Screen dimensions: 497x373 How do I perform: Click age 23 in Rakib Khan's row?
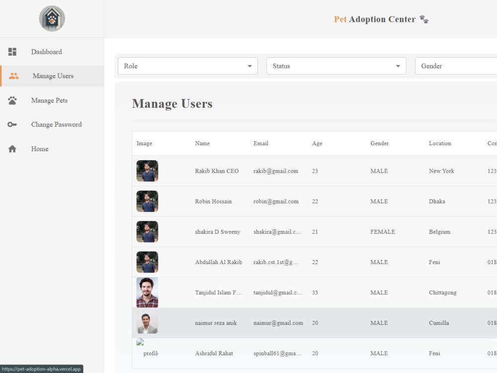click(x=315, y=171)
